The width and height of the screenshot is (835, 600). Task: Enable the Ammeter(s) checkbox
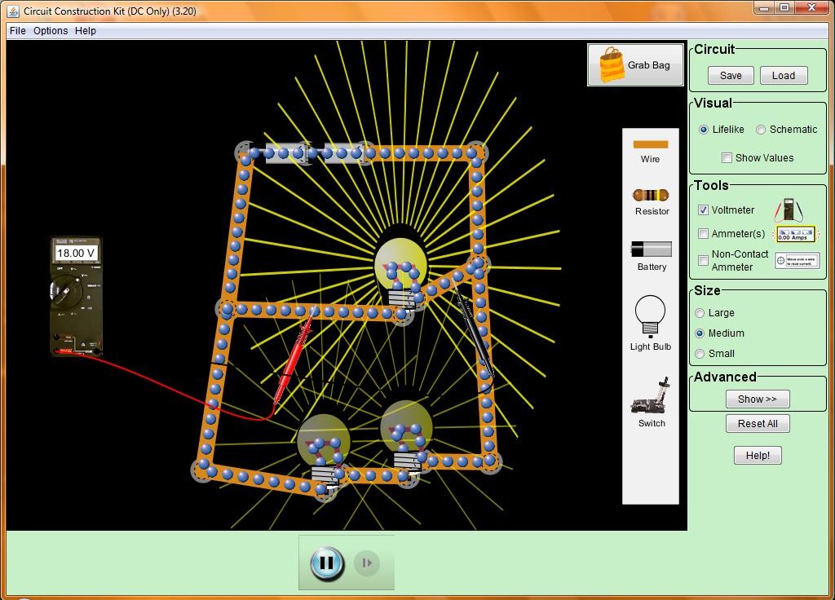[x=703, y=233]
